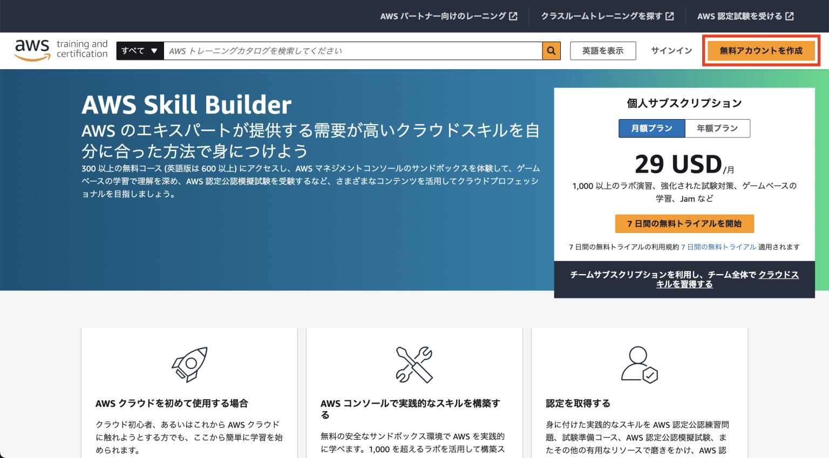The width and height of the screenshot is (829, 458).
Task: Click 無料アカウントを作成 highlighted button
Action: (761, 50)
